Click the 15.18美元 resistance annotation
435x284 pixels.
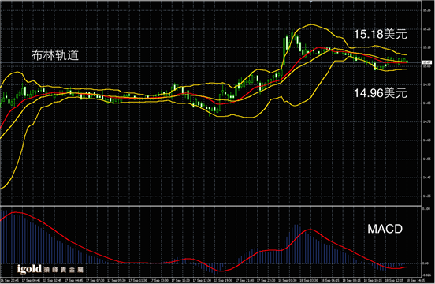[381, 34]
